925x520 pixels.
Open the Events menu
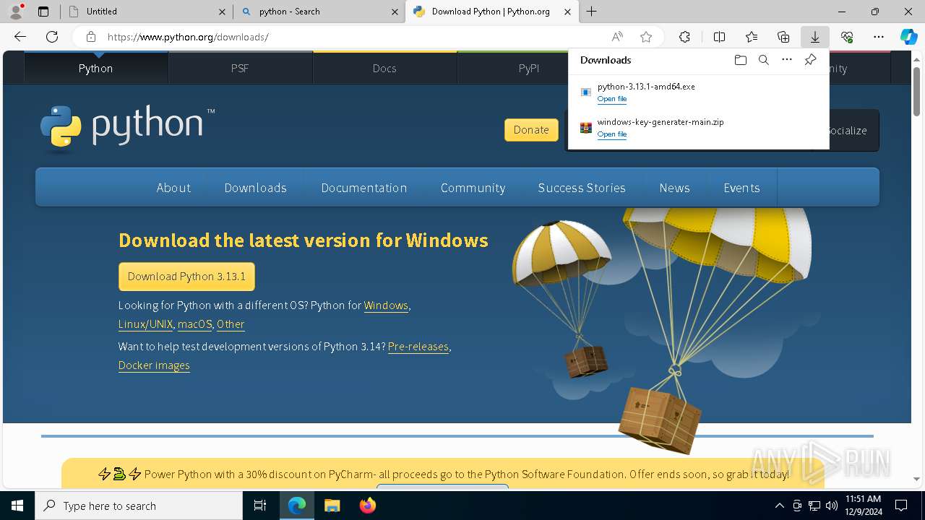click(x=741, y=188)
